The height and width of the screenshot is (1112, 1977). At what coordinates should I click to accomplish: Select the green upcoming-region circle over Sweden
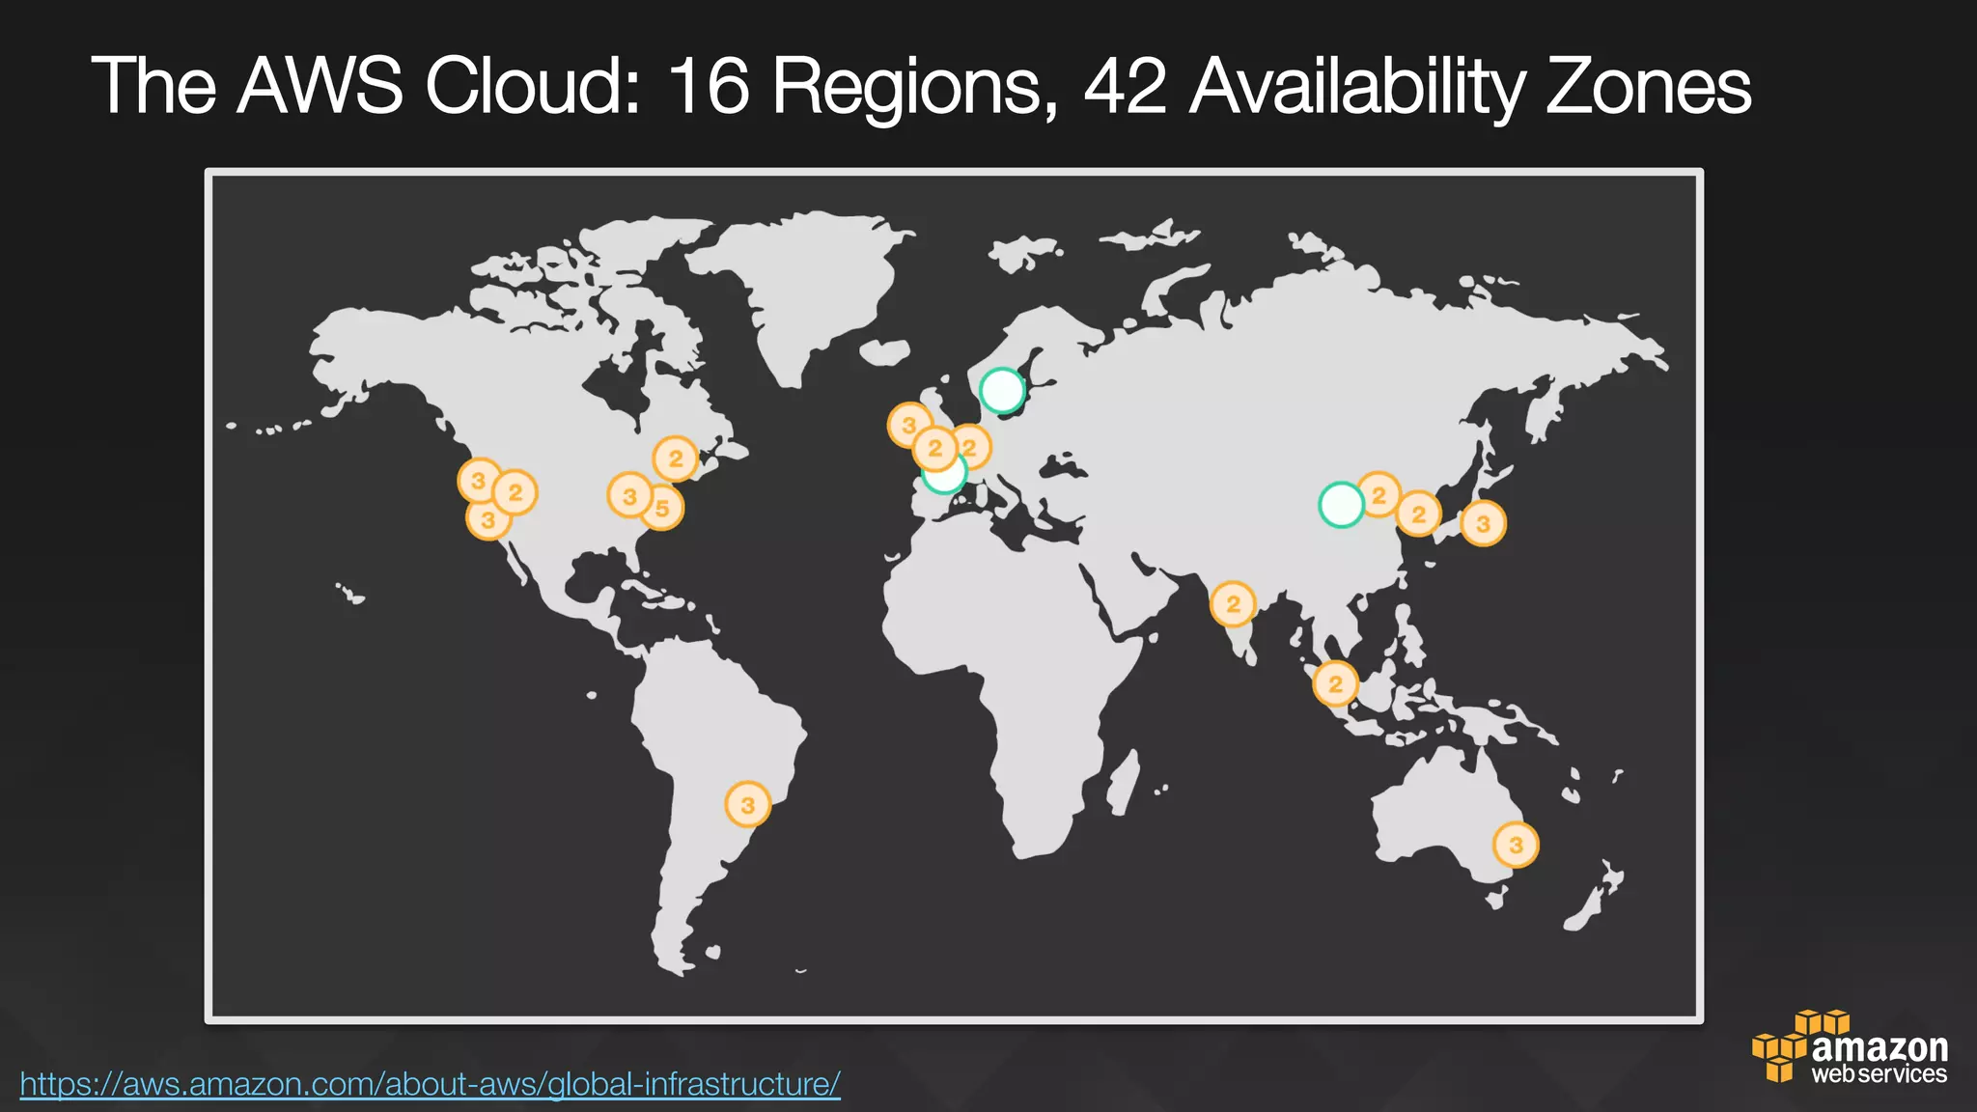tap(1002, 391)
